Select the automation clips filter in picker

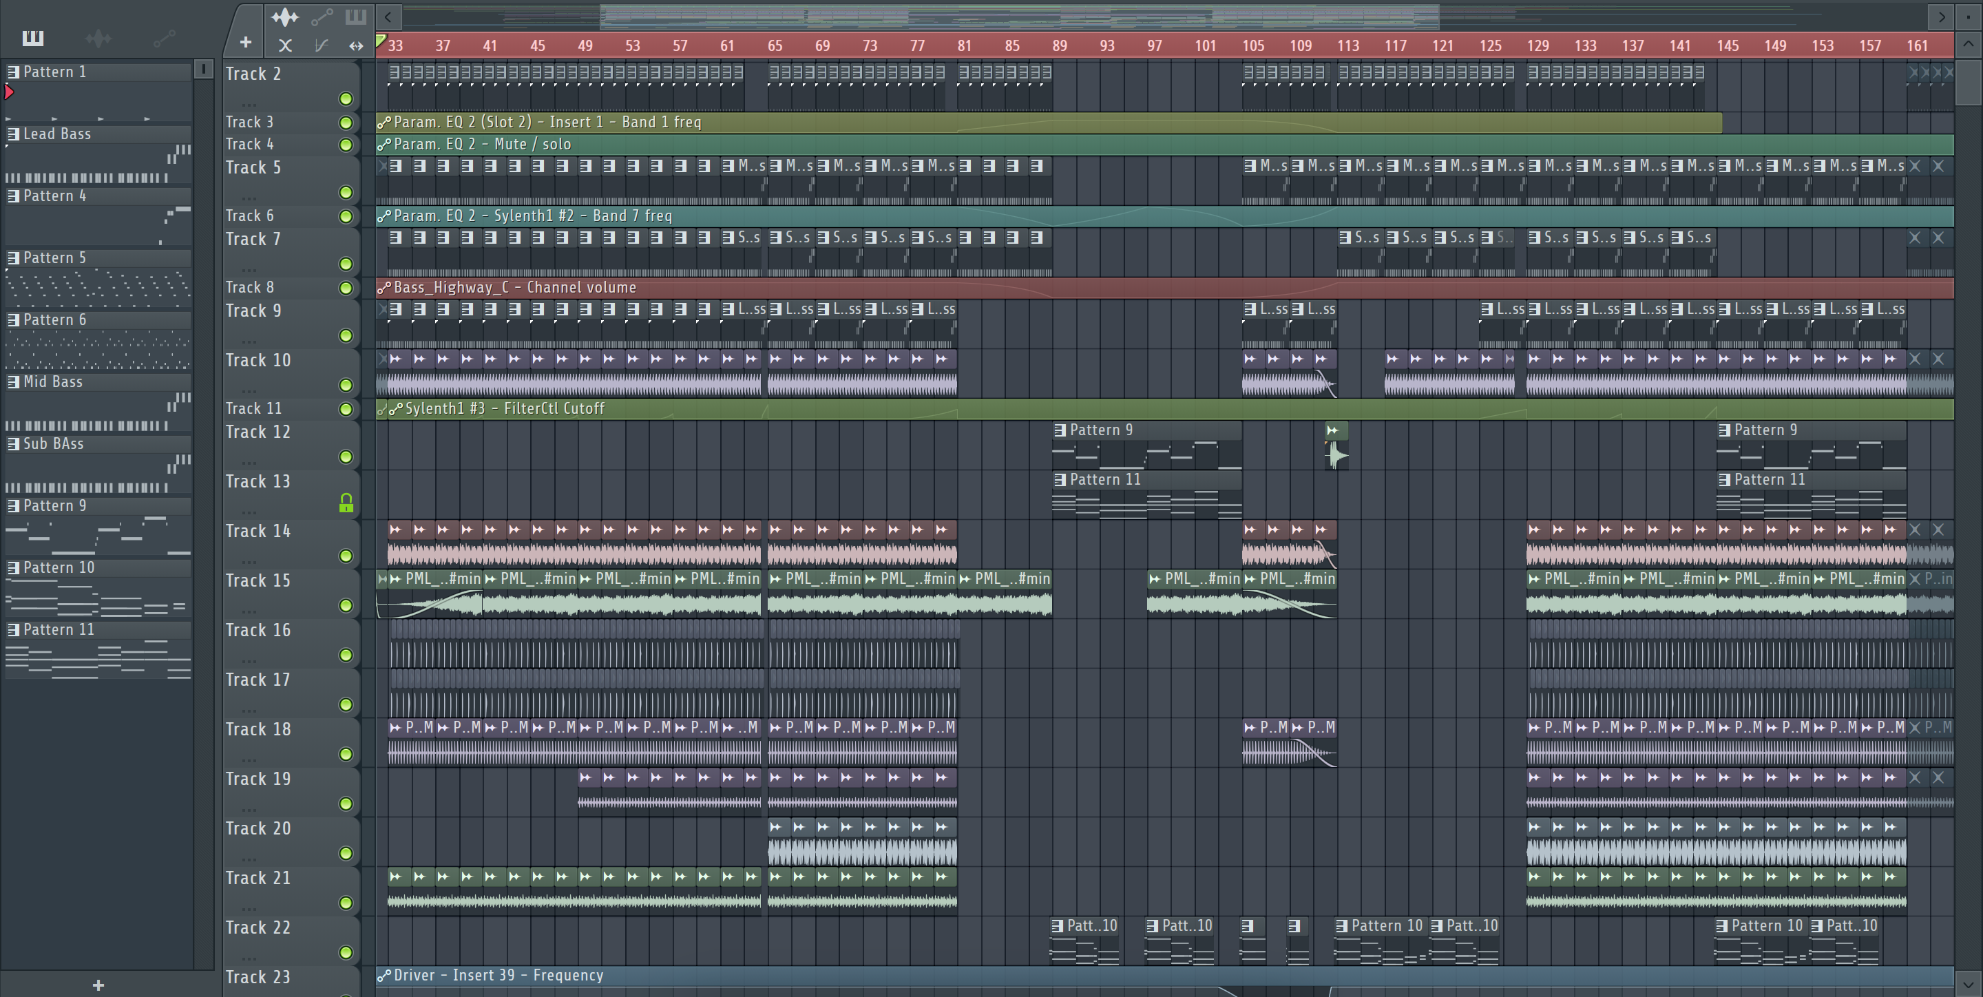(163, 38)
